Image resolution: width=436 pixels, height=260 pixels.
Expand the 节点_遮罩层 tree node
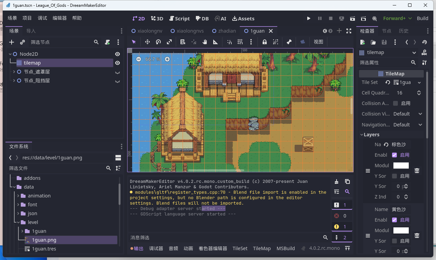14,72
